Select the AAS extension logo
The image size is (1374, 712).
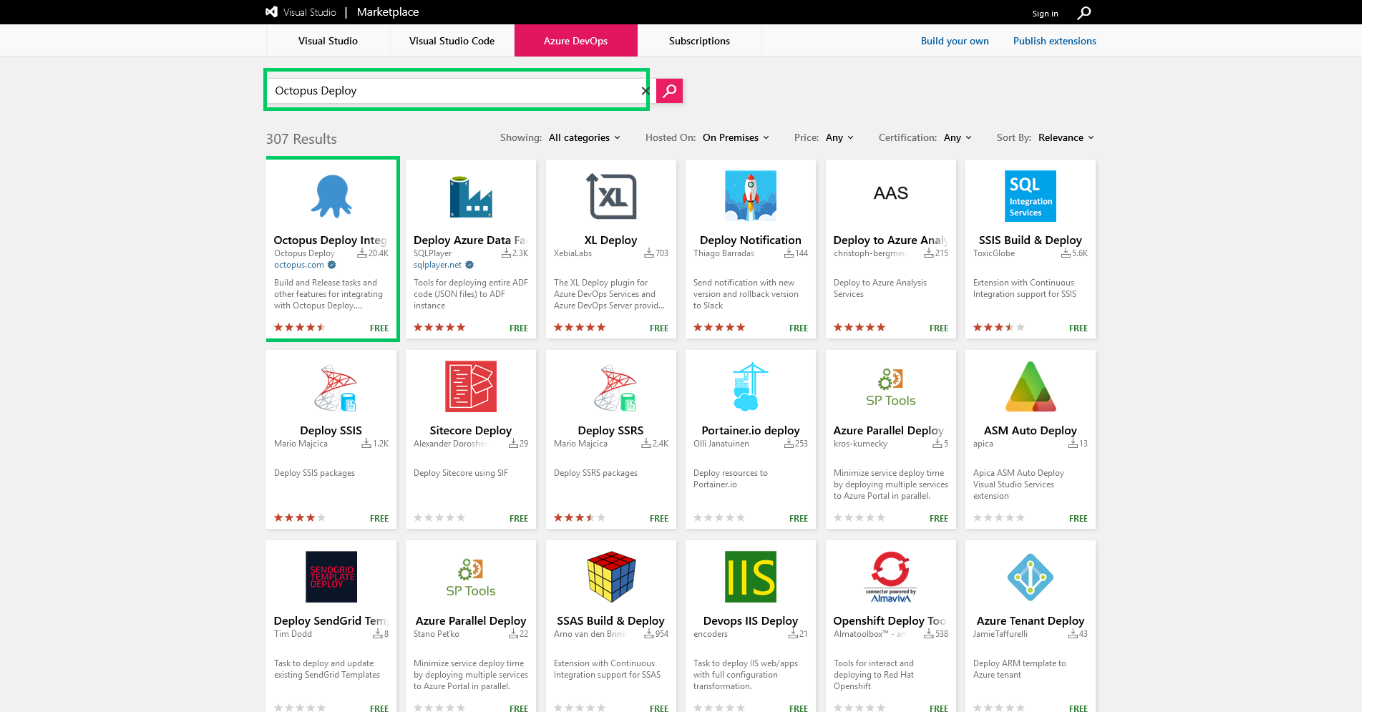point(891,193)
